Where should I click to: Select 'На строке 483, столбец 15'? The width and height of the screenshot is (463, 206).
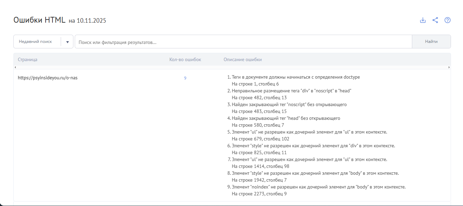point(259,112)
